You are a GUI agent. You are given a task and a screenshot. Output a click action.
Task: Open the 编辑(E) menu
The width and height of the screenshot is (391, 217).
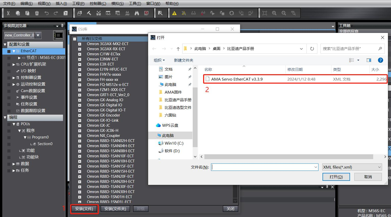26,4
